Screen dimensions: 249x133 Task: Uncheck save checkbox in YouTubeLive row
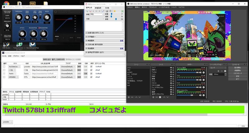[x=91, y=67]
